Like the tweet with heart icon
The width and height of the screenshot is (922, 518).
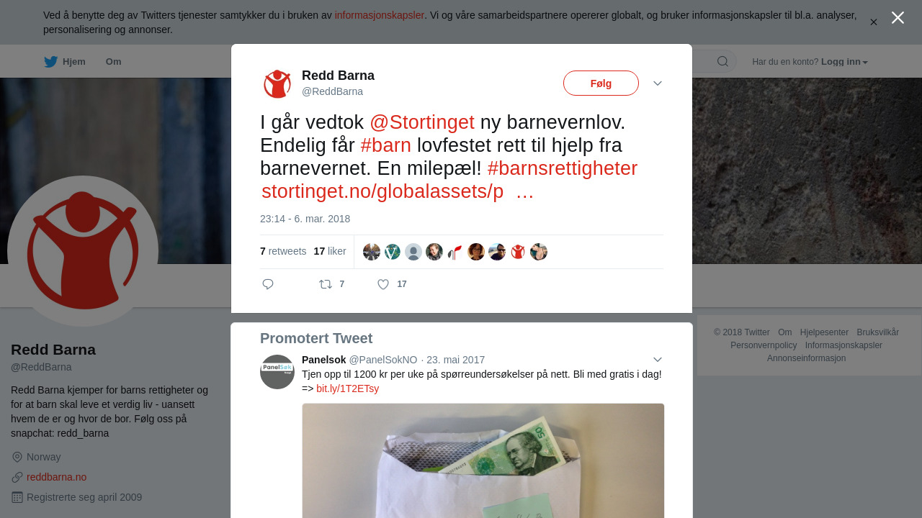[x=383, y=284]
